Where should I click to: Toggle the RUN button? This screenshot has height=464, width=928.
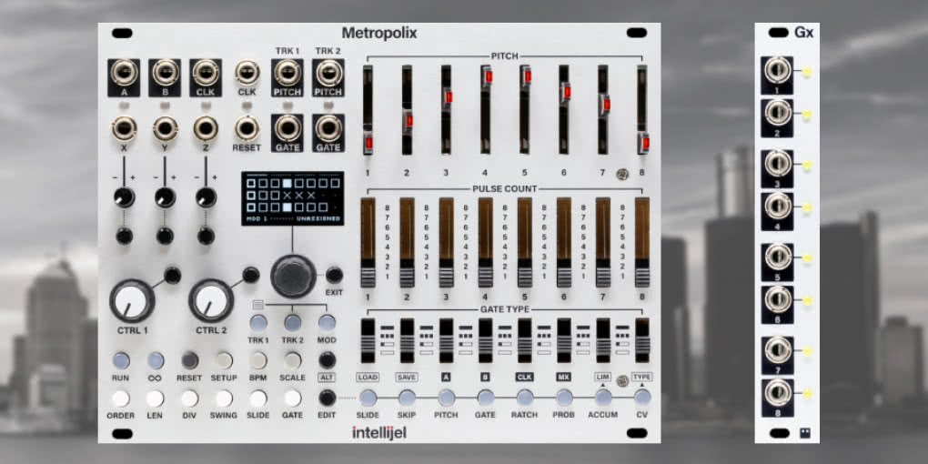121,360
